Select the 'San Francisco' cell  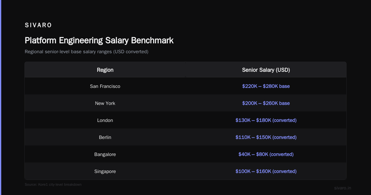click(x=105, y=86)
